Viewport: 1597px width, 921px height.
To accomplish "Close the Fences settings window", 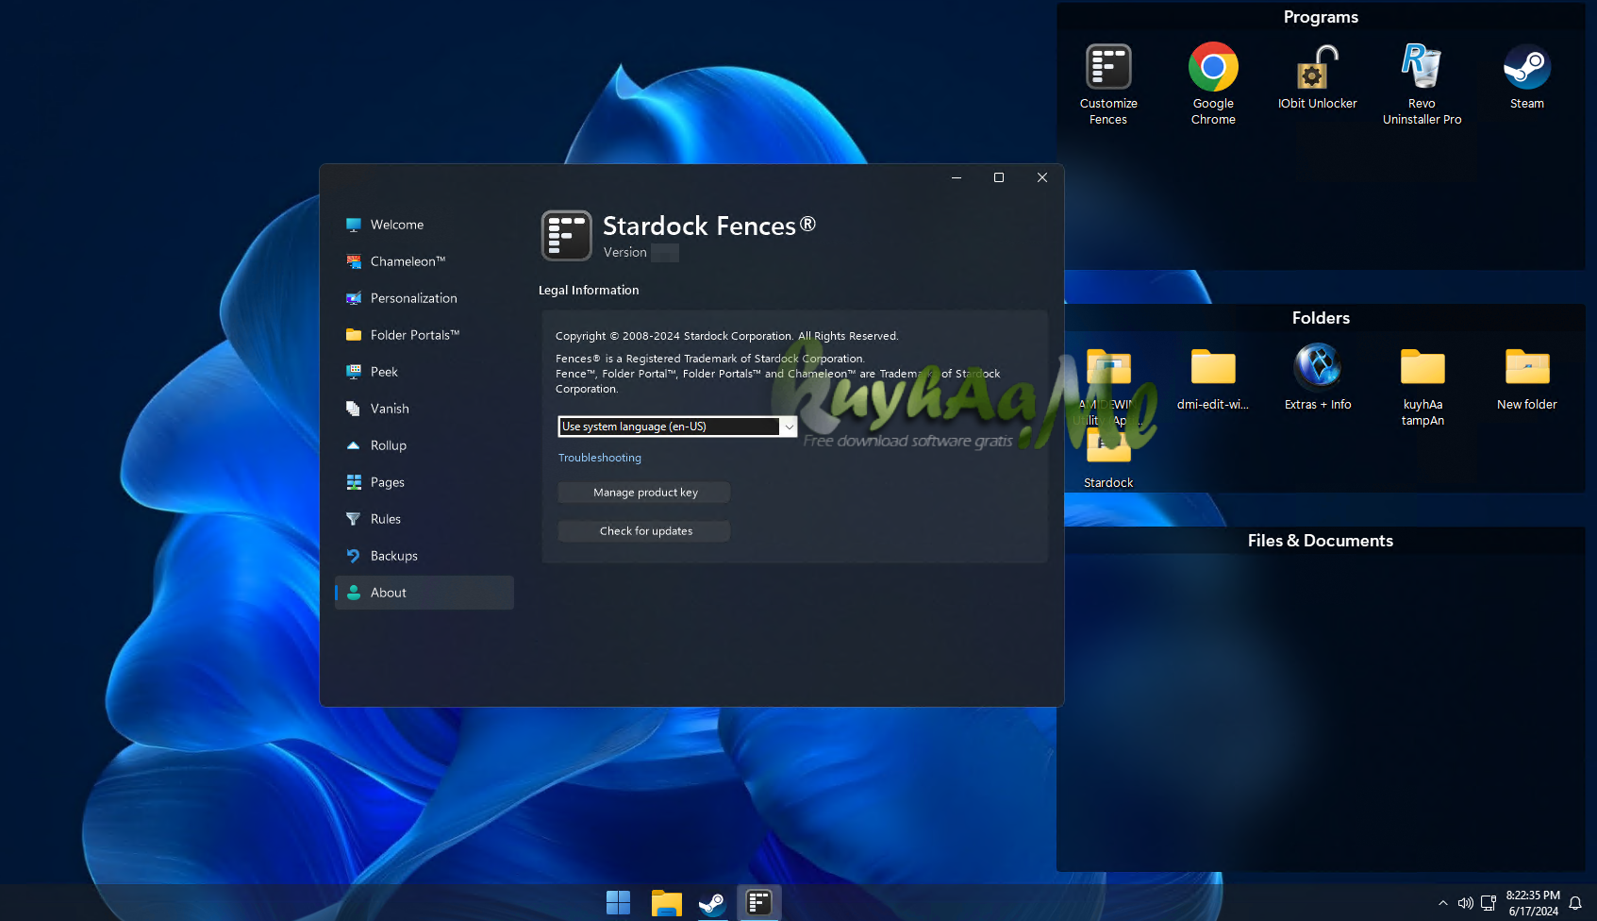I will pos(1042,177).
